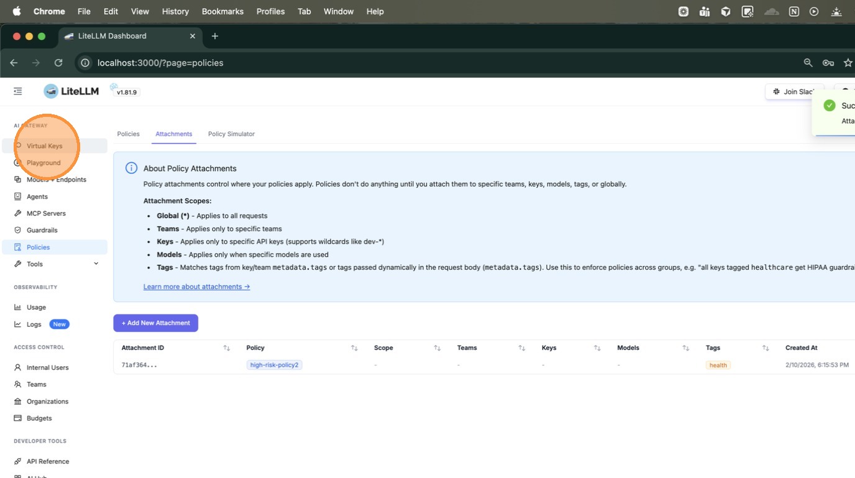Sort by the Scope column arrows
Screen dimensions: 855x478
[x=437, y=348]
